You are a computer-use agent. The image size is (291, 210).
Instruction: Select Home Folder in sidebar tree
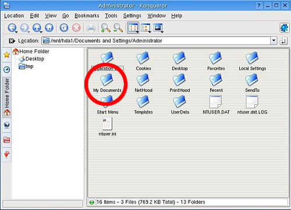(x=31, y=51)
